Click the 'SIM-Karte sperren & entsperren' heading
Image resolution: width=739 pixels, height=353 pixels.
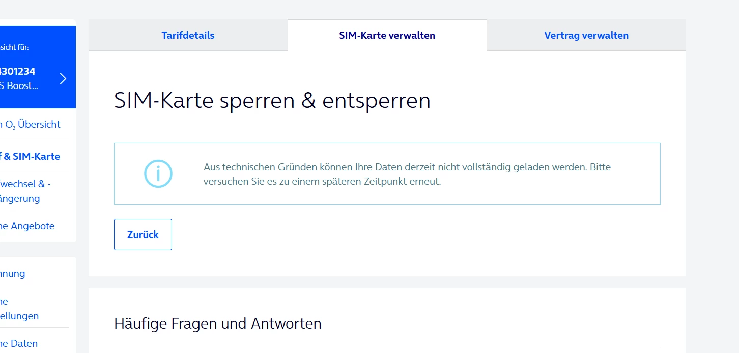(x=272, y=101)
